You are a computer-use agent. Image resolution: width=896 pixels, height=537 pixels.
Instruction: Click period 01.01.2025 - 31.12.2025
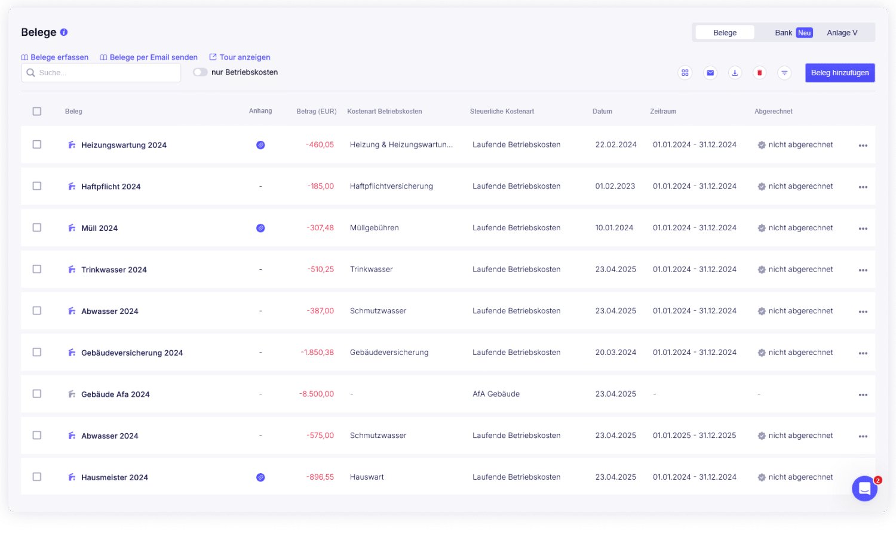click(x=695, y=436)
